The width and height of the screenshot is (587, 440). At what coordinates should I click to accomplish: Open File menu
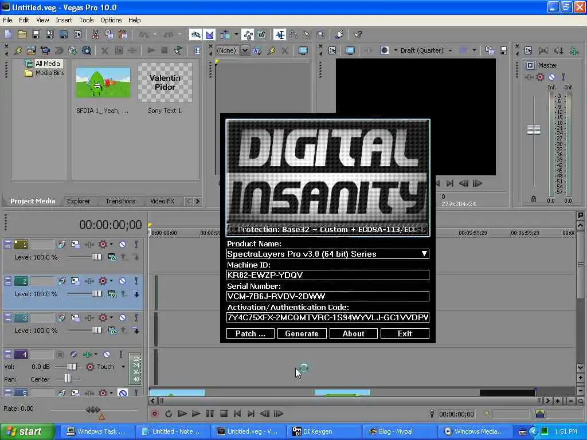click(x=7, y=20)
